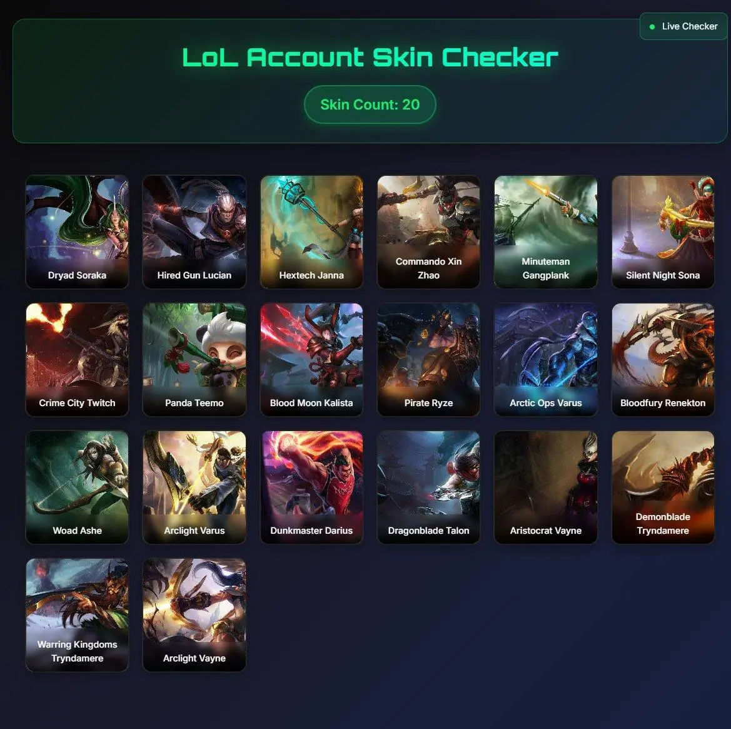Select the Dragonblade Talon card
This screenshot has height=729, width=731.
coord(428,487)
